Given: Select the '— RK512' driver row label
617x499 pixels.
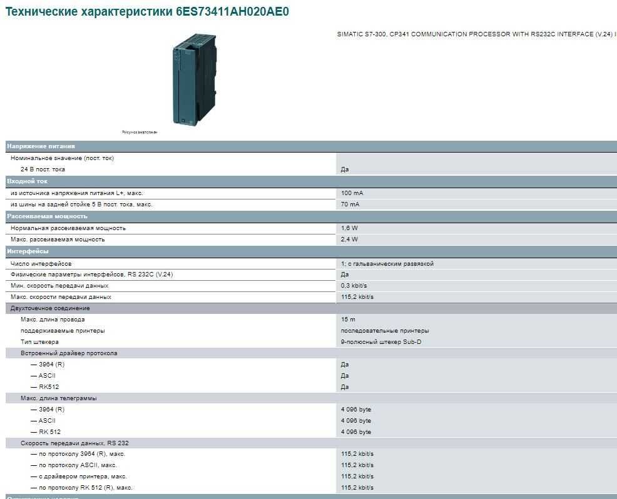Looking at the screenshot, I should pyautogui.click(x=45, y=387).
